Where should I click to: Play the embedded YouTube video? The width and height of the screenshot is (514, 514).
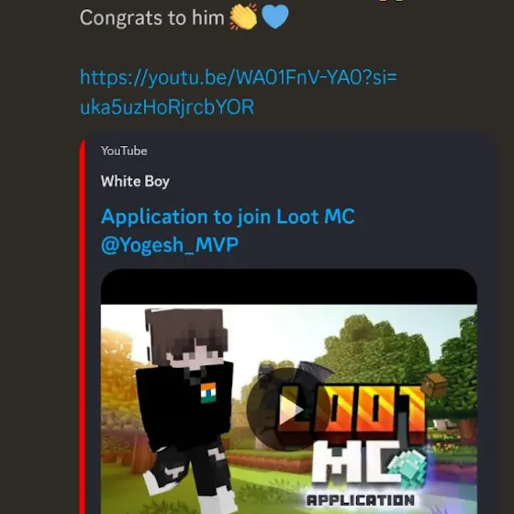tap(289, 409)
